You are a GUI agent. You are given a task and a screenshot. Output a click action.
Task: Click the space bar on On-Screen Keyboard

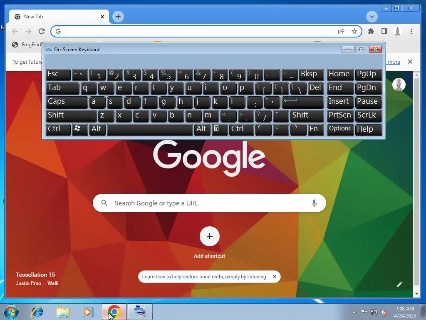[150, 130]
